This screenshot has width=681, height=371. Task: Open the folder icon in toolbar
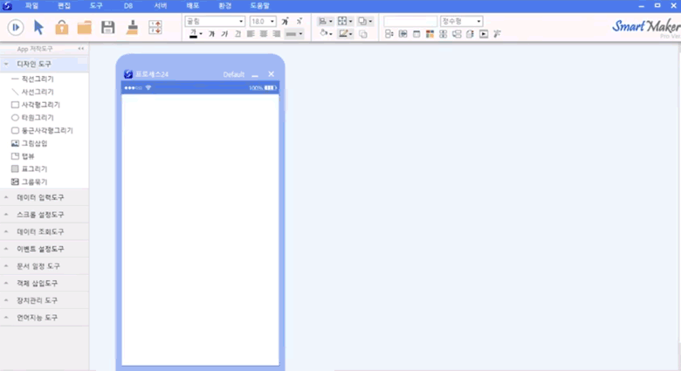[85, 27]
